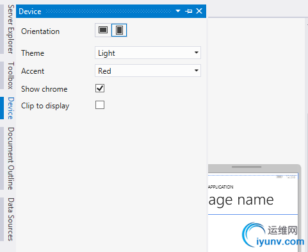This screenshot has width=308, height=252.
Task: Click the auto-hide pin icon
Action: point(188,11)
